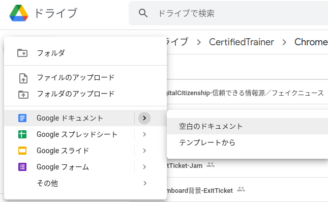Open the Chrome breadcrumb folder

coord(311,42)
